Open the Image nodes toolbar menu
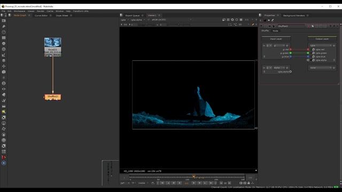 coord(4,21)
